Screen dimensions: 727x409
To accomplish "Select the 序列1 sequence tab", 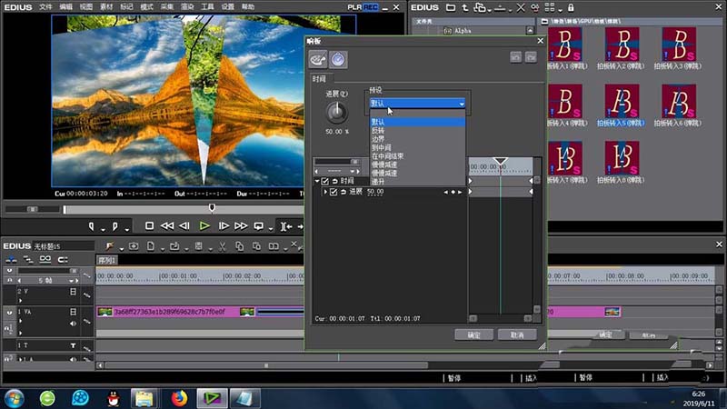I will click(x=106, y=260).
